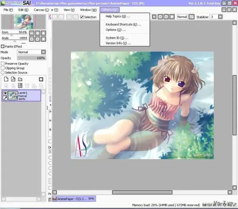
Task: Rotate canvas counterclockwise icon
Action: pyautogui.click(x=32, y=39)
